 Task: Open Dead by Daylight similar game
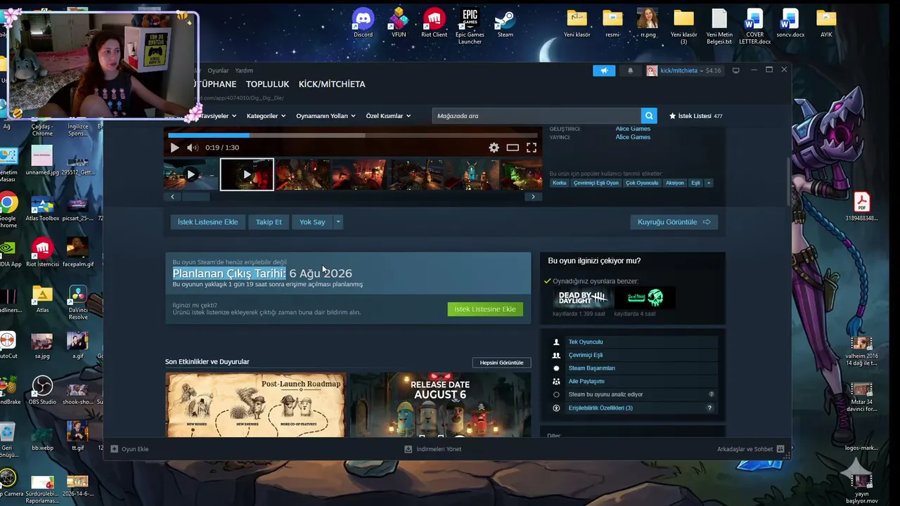click(582, 298)
